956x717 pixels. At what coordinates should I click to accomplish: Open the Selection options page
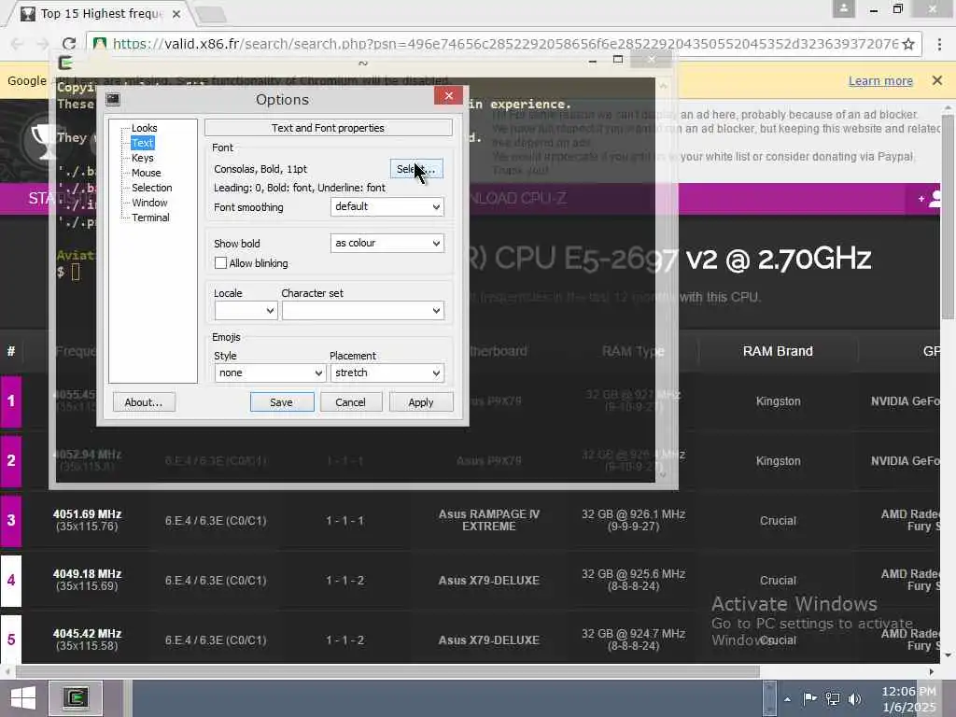point(152,188)
